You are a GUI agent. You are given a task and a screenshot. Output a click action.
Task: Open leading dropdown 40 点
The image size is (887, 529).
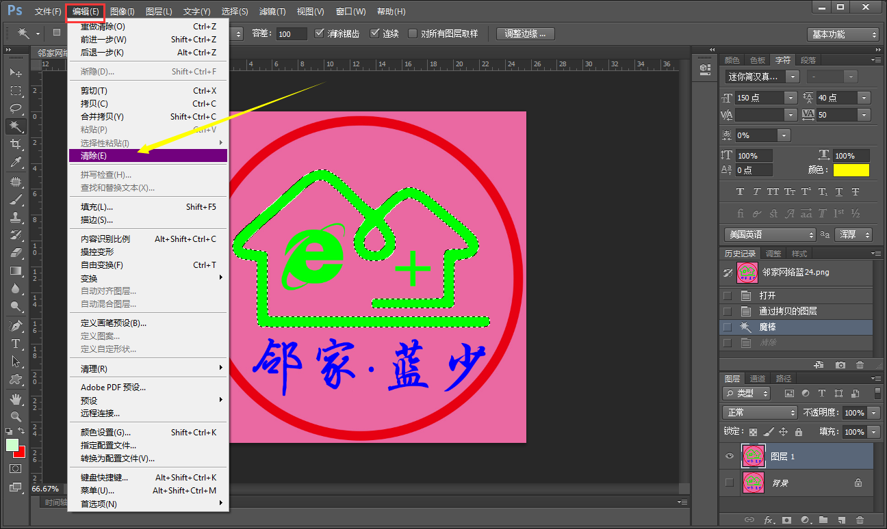point(864,98)
